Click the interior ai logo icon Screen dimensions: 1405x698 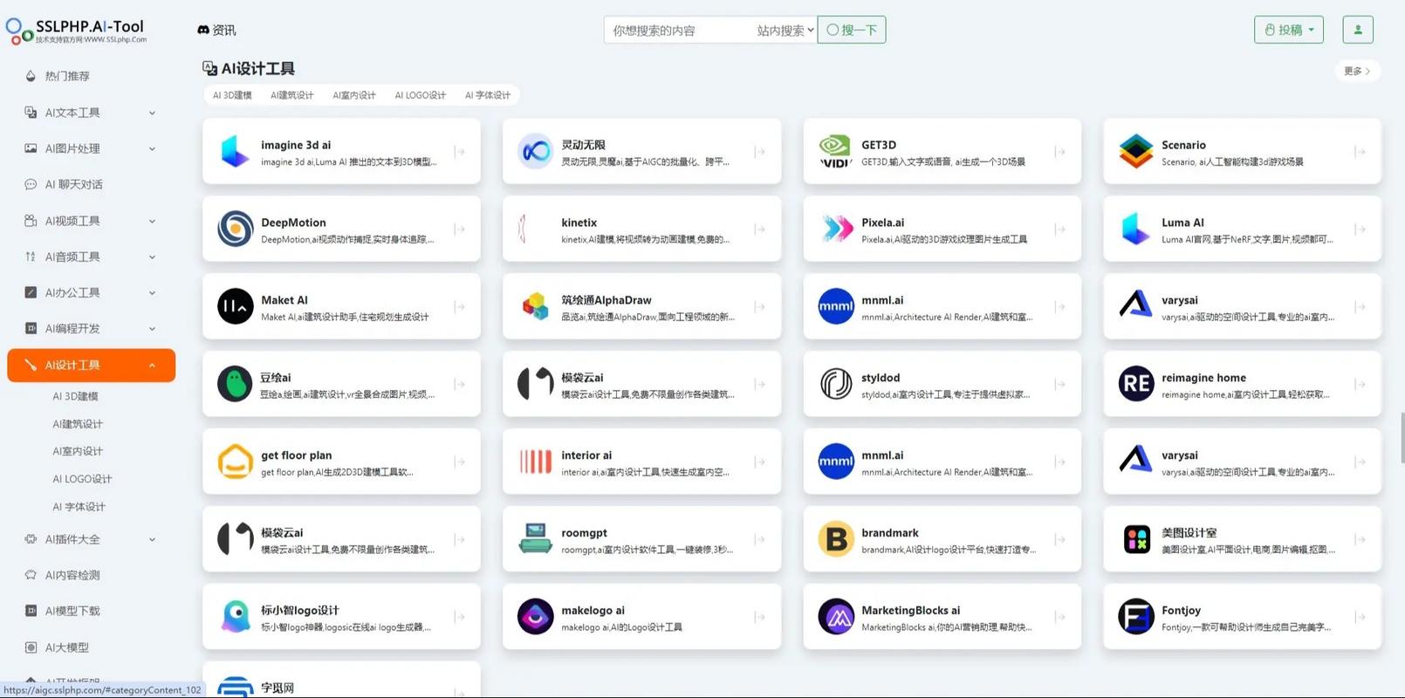(x=535, y=462)
